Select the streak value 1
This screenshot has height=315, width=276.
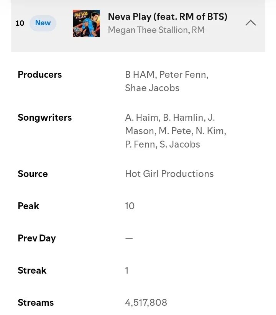click(x=127, y=271)
